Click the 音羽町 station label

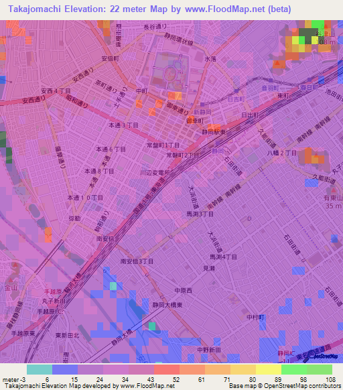pos(271,88)
